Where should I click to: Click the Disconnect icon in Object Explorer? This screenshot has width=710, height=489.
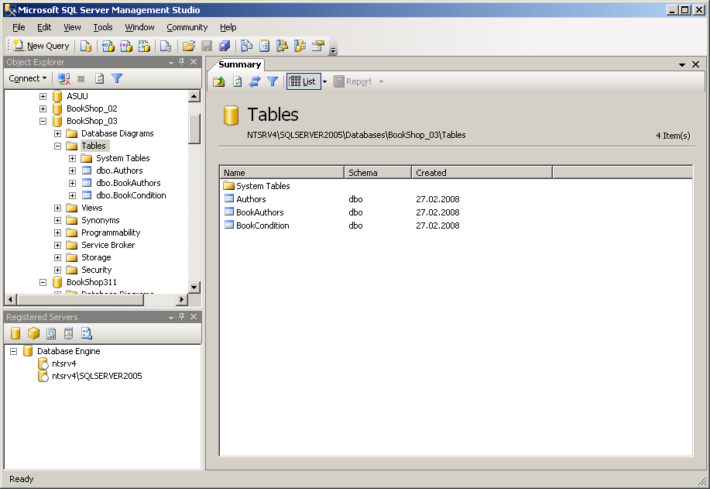63,79
